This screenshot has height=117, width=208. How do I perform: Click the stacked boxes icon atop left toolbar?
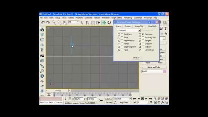tap(42, 30)
